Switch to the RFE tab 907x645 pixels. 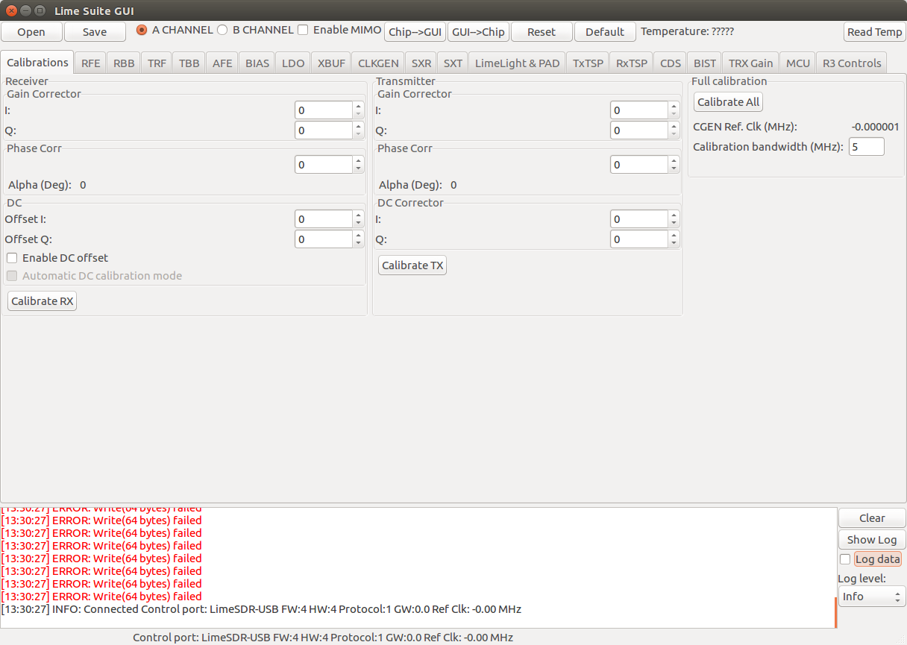point(91,63)
